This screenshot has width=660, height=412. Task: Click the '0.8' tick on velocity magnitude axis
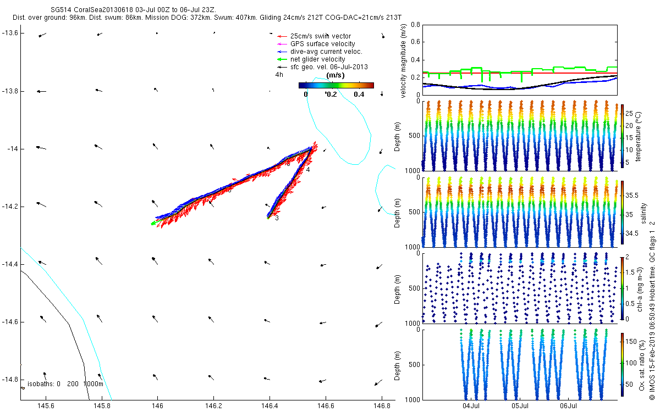[416, 25]
